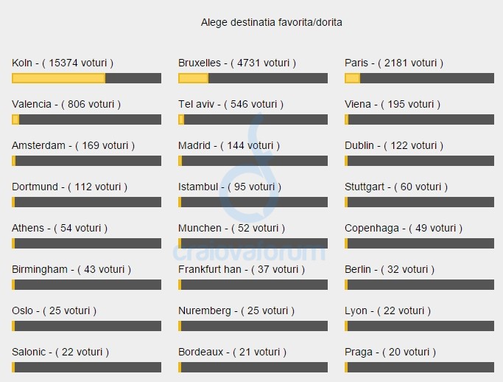
Task: Select the Bruxelles 4731 voturi label
Action: tap(237, 63)
